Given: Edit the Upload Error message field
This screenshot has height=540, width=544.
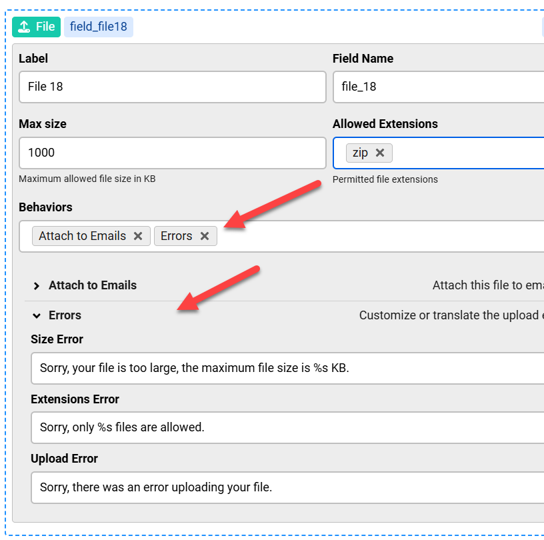Looking at the screenshot, I should click(287, 487).
